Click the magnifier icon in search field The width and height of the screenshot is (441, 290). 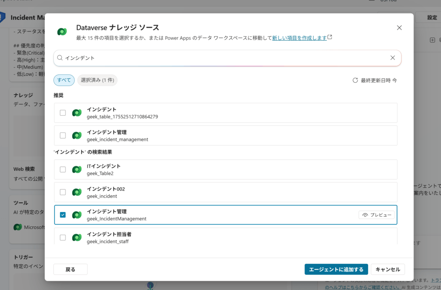(60, 58)
